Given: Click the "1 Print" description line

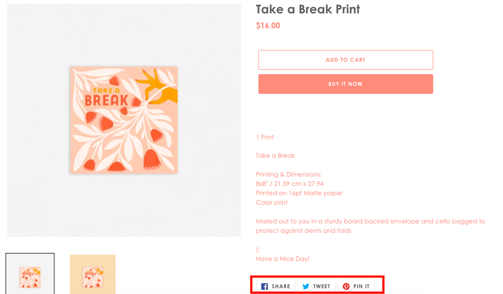Looking at the screenshot, I should point(265,137).
